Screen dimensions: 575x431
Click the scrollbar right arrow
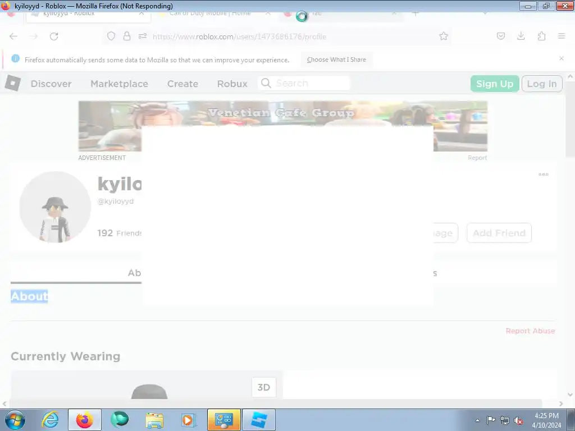[x=561, y=404]
